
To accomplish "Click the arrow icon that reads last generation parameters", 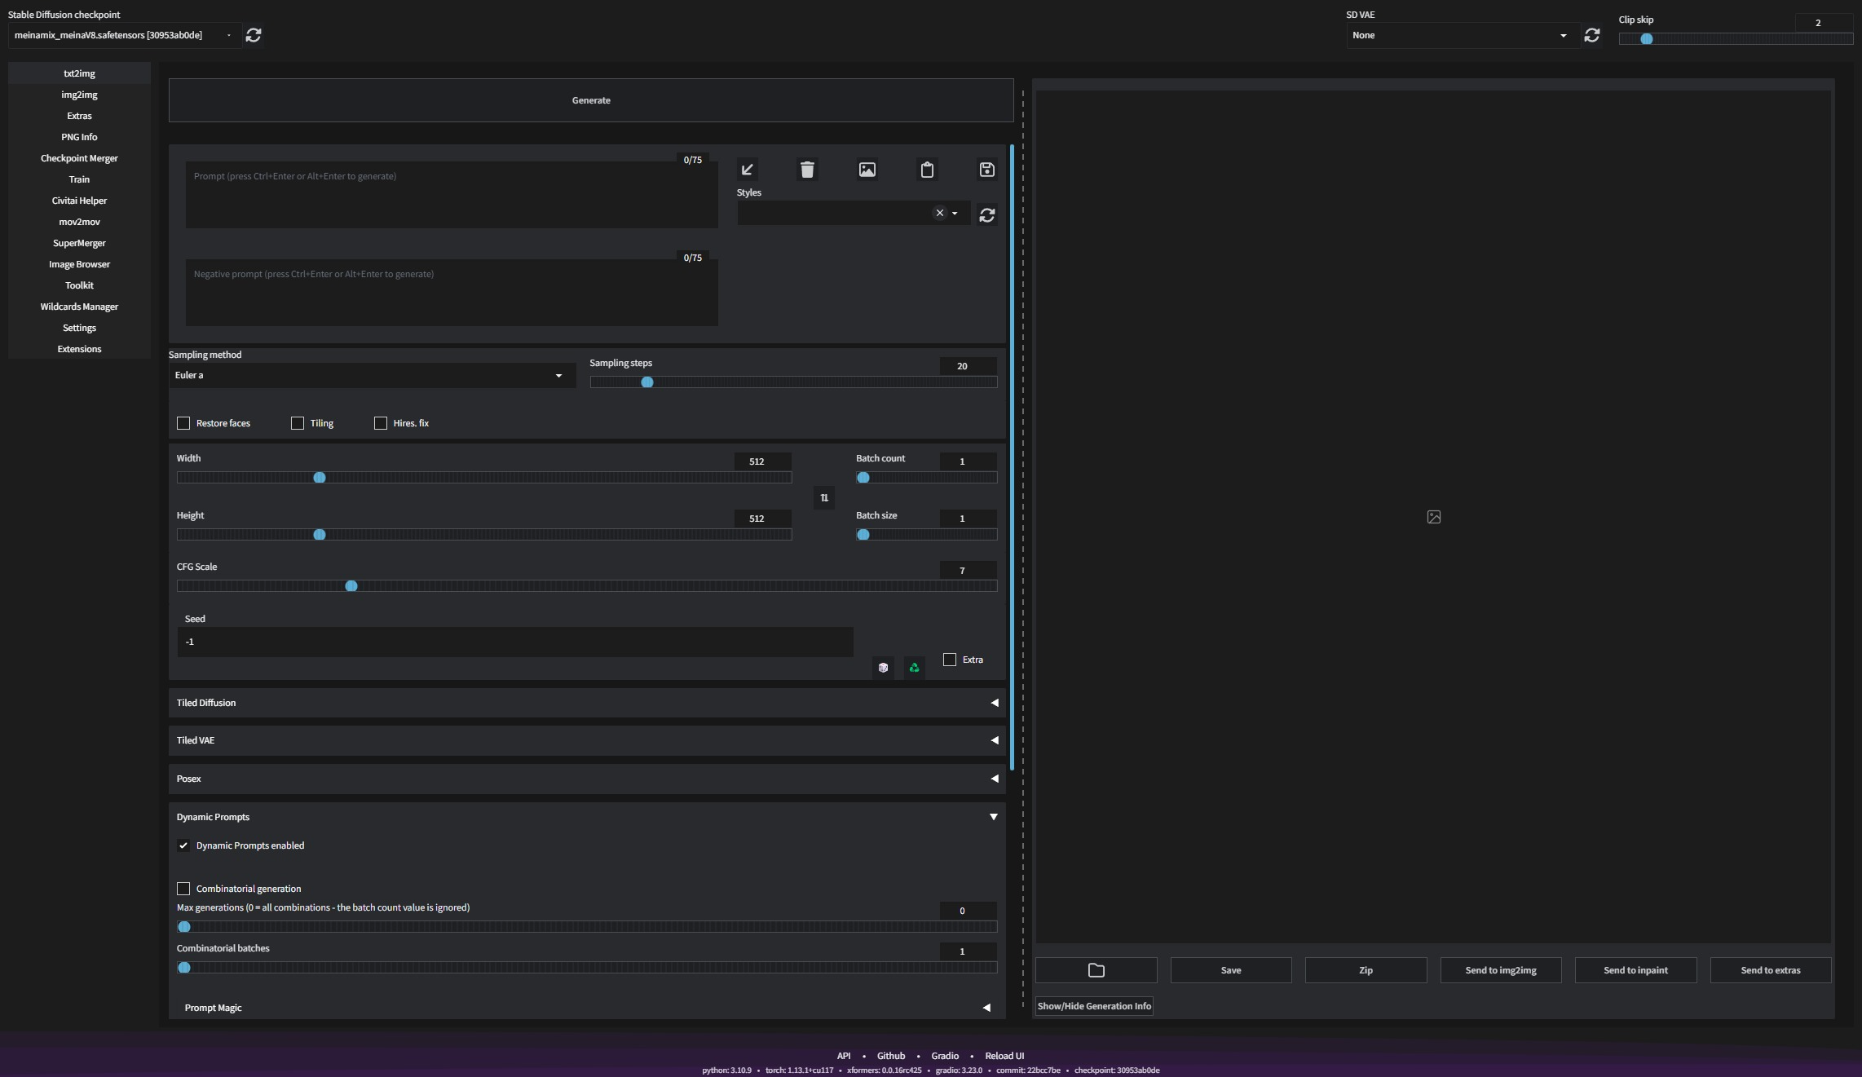I will point(747,170).
